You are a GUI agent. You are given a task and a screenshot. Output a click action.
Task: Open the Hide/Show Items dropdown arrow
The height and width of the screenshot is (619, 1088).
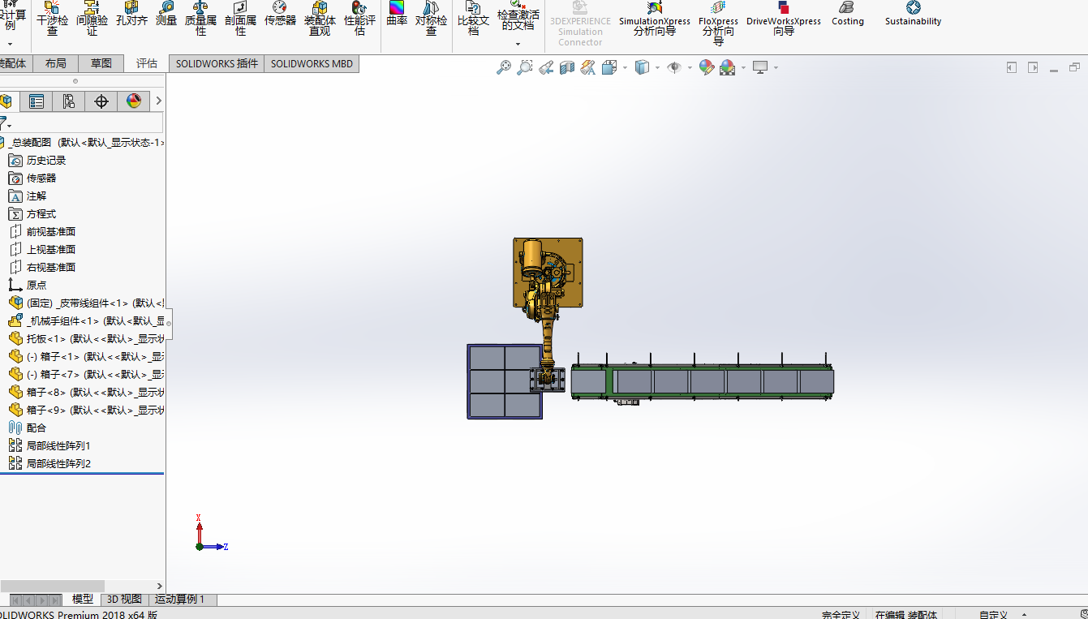pos(690,68)
